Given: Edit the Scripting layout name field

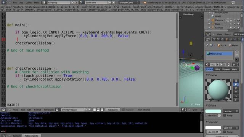Looking at the screenshot, I should pyautogui.click(x=58, y=3).
